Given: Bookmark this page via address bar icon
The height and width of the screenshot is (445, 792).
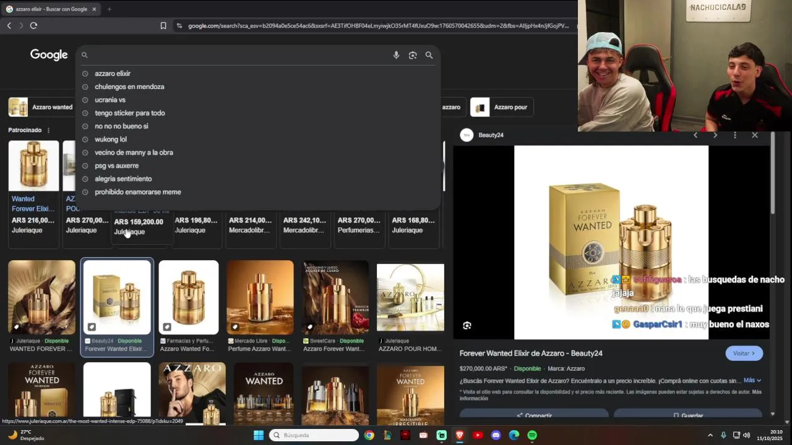Looking at the screenshot, I should click(163, 25).
